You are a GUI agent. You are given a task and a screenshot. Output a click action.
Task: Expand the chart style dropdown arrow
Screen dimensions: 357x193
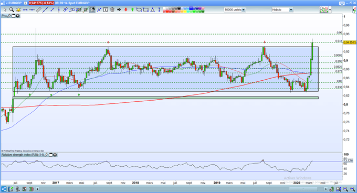[x=330, y=10]
